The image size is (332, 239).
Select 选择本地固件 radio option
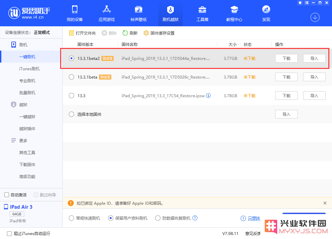[71, 114]
